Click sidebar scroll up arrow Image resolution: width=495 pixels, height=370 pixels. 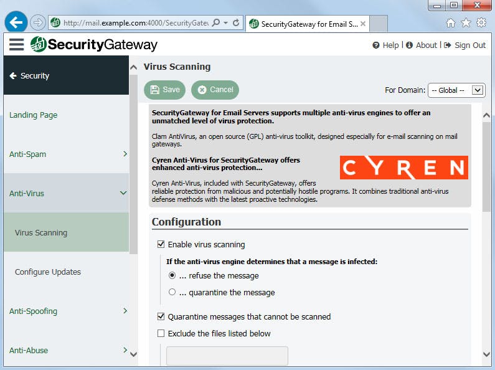point(133,67)
